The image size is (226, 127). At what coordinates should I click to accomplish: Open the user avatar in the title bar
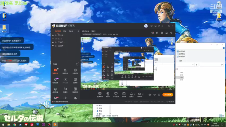(x=146, y=26)
